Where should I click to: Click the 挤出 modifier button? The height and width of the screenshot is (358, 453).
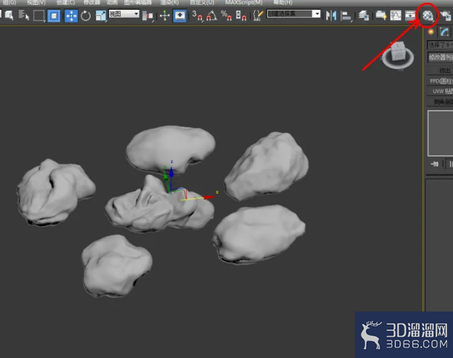pos(440,71)
